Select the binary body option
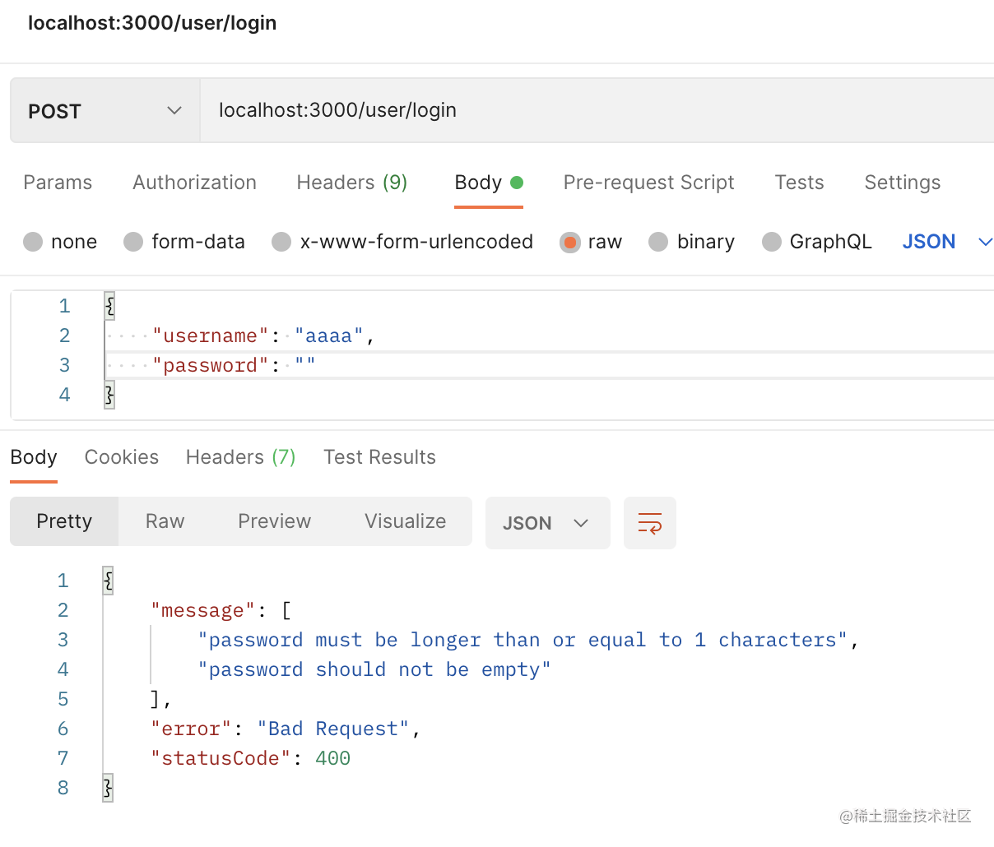Screen dimensions: 994x847 coord(658,242)
